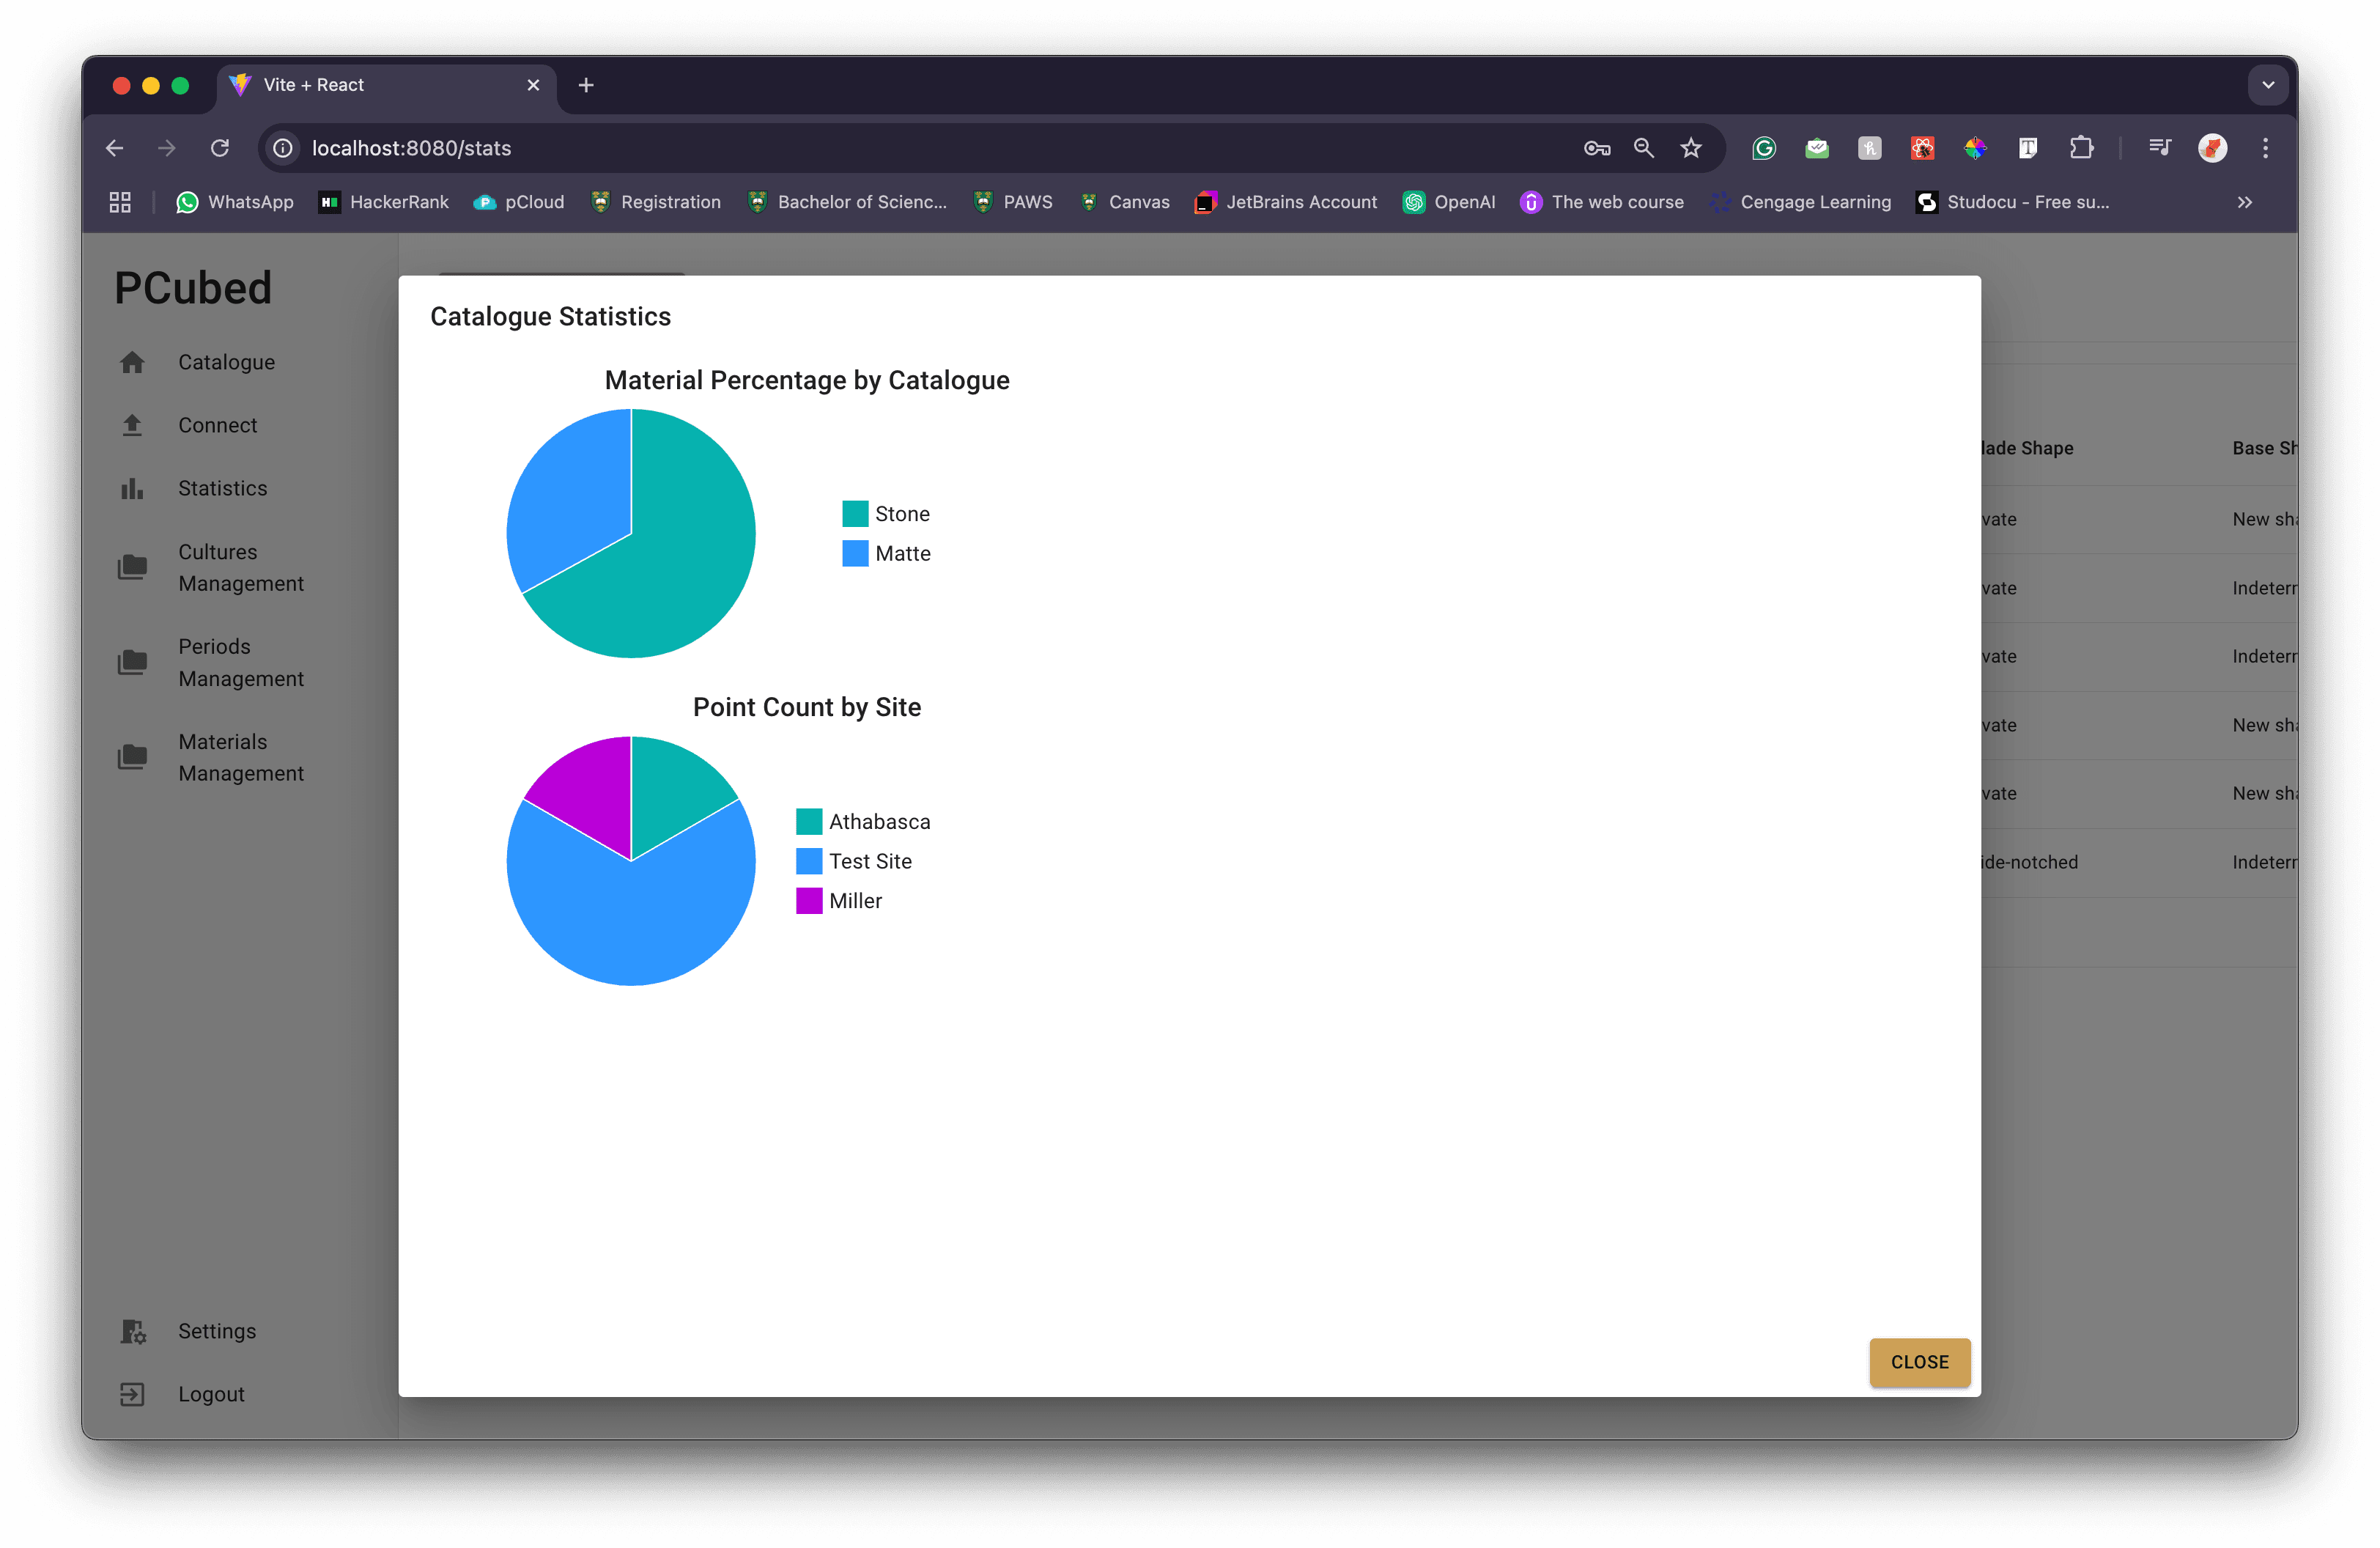Click the Connect upload icon
The width and height of the screenshot is (2380, 1548).
coord(132,425)
